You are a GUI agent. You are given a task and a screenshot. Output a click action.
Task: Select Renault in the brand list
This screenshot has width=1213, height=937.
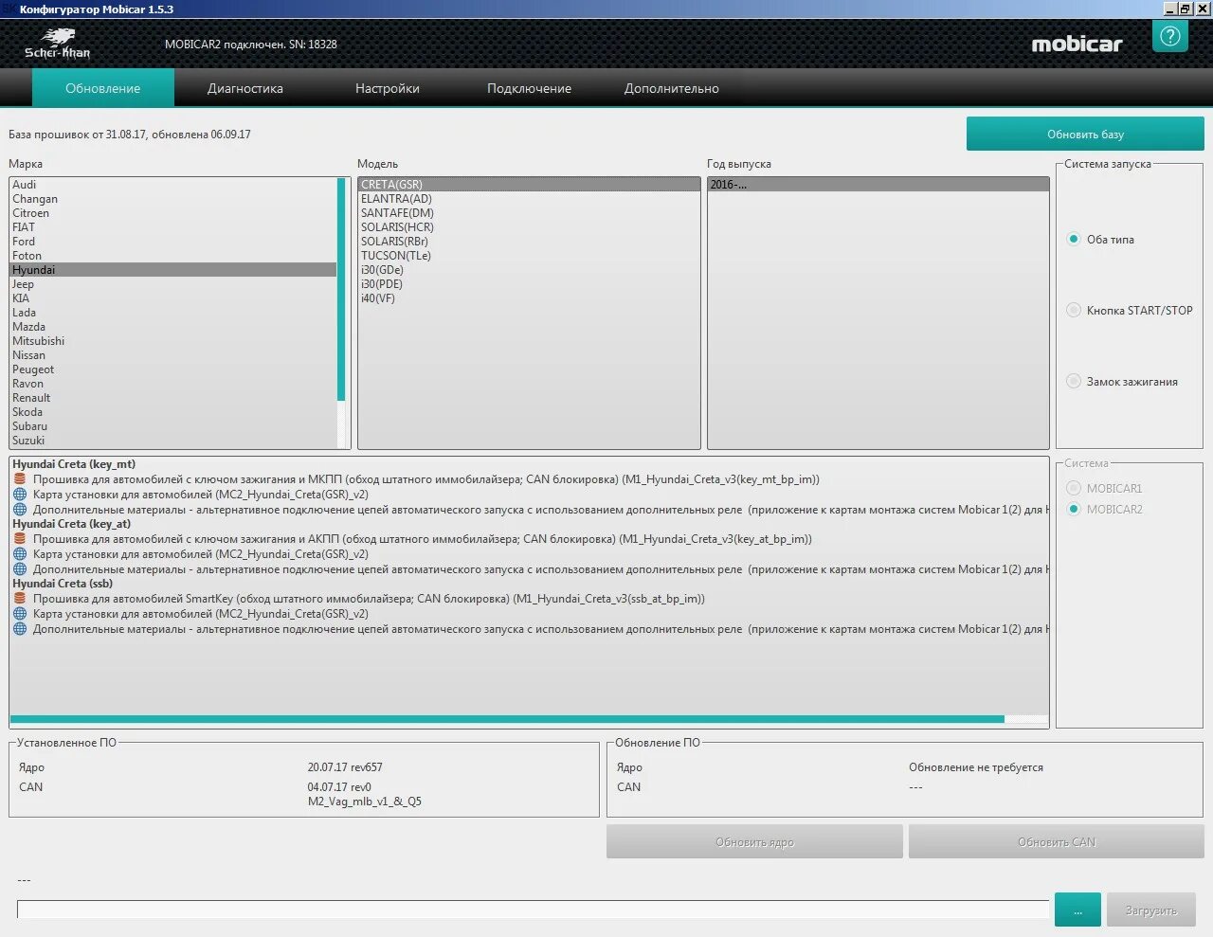pyautogui.click(x=173, y=398)
